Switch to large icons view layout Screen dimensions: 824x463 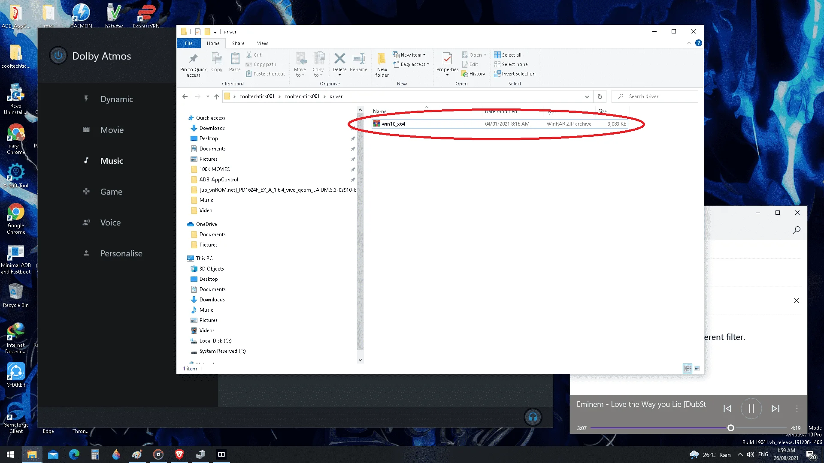[x=697, y=368]
